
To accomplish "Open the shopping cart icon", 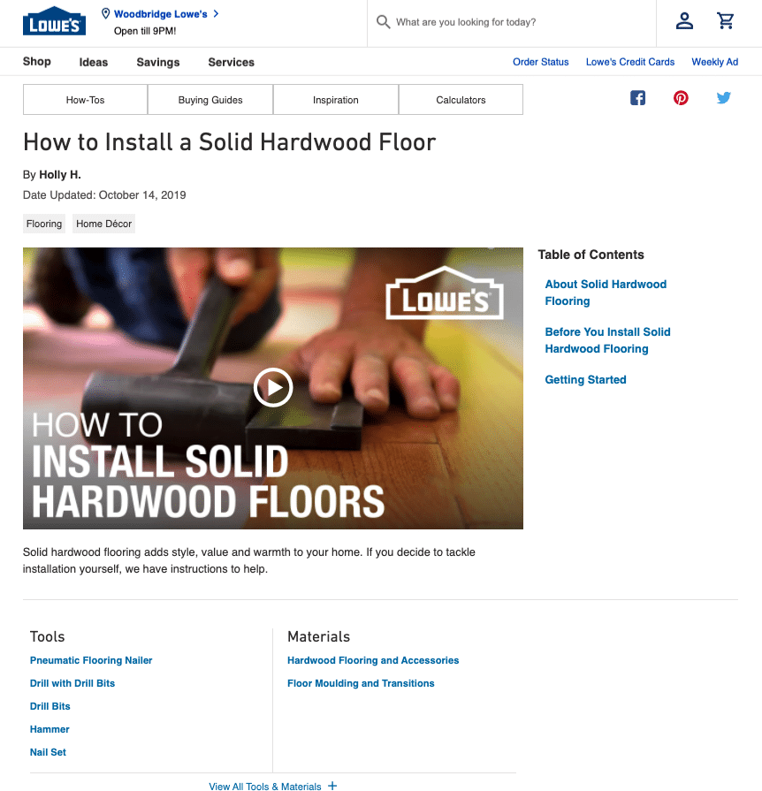I will click(725, 20).
